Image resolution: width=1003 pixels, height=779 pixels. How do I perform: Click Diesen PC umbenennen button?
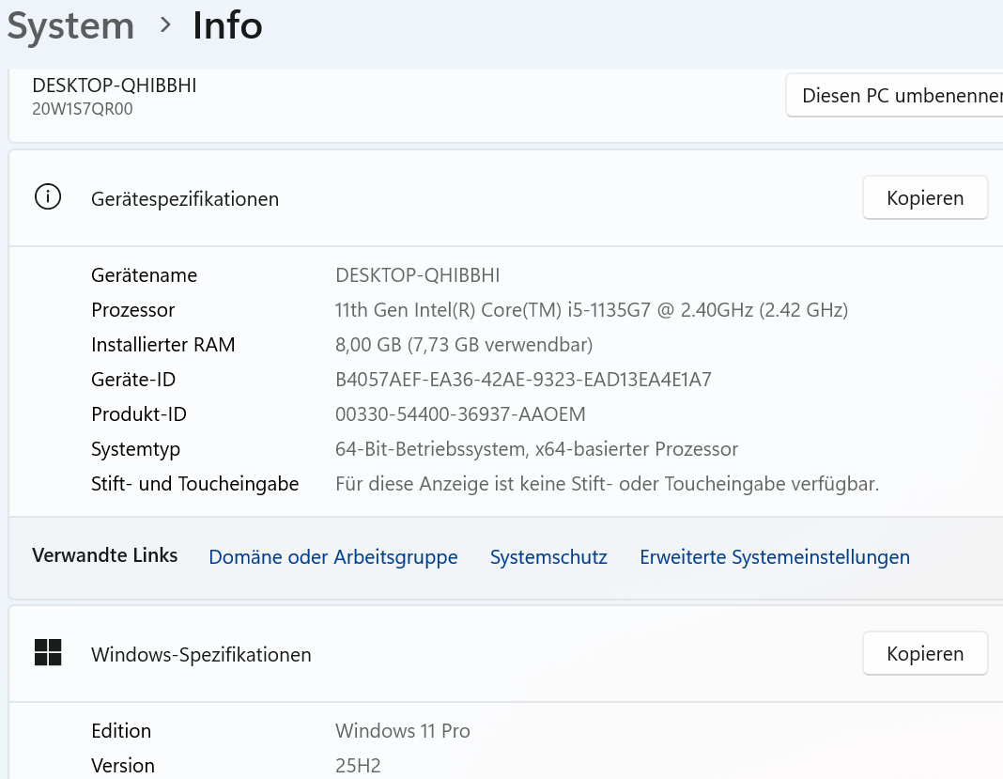(x=894, y=95)
